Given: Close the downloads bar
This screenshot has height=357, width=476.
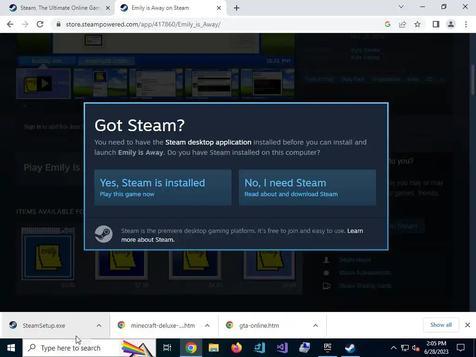Looking at the screenshot, I should tap(468, 325).
